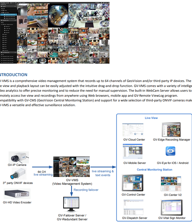Open the GV-Center V2 screenshot thumbnail
192x222 pixels.
[171, 183]
